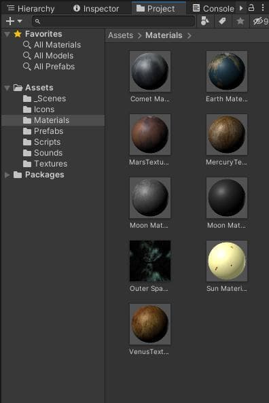The image size is (269, 403).
Task: Click magnifier icon beside All Materials
Action: [x=26, y=45]
